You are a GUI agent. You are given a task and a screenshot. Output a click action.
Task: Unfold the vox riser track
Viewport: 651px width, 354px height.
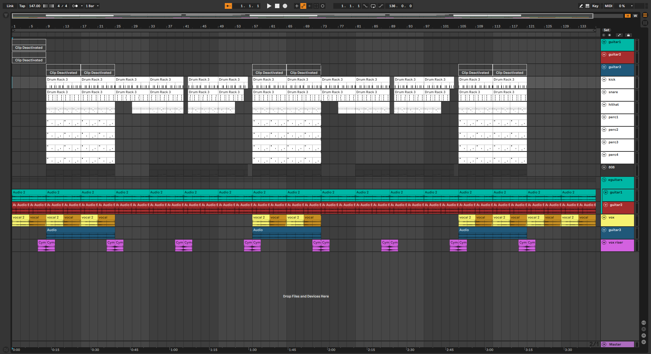tap(604, 243)
